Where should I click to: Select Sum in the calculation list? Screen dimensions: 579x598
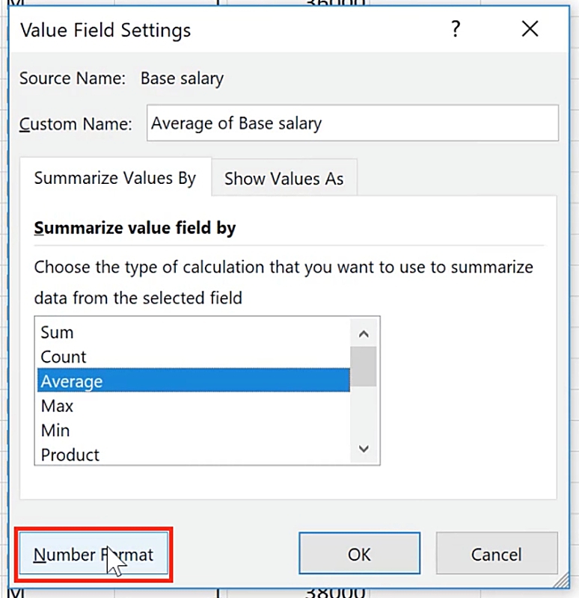[58, 333]
